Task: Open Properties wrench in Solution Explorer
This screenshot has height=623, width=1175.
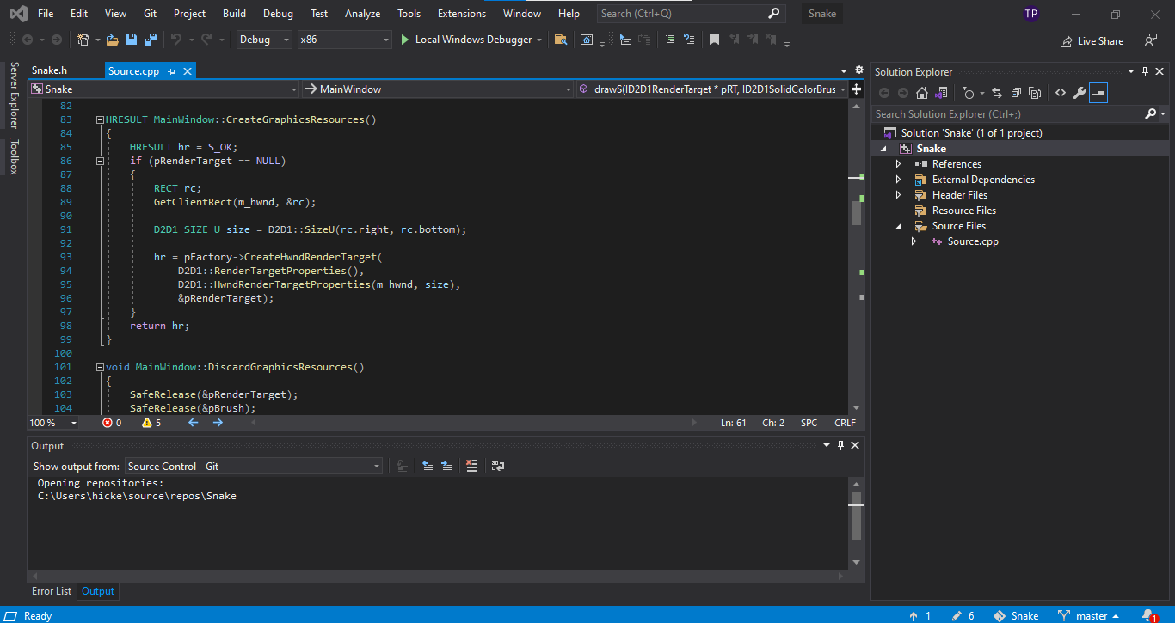Action: coord(1079,93)
